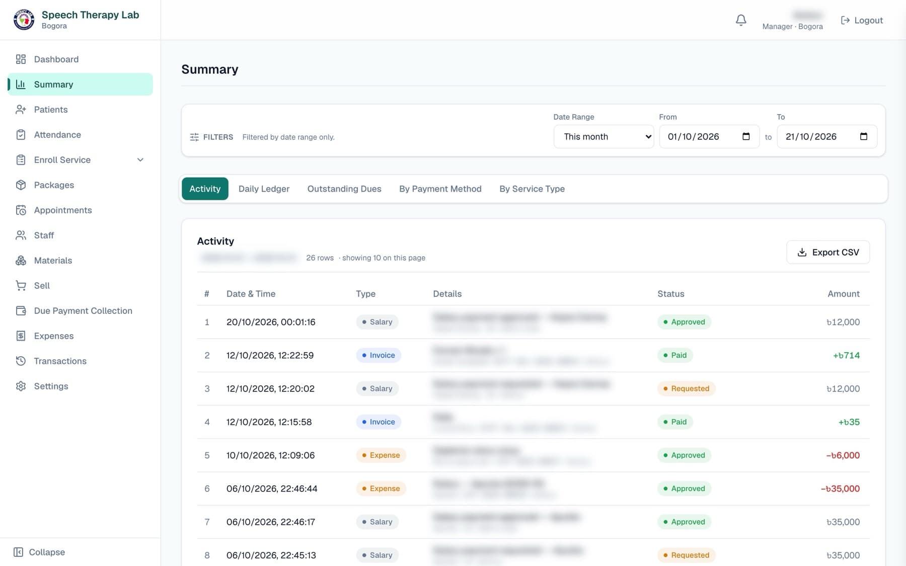Screen dimensions: 906x566
Task: Click the Attendance clipboard icon
Action: [x=21, y=135]
